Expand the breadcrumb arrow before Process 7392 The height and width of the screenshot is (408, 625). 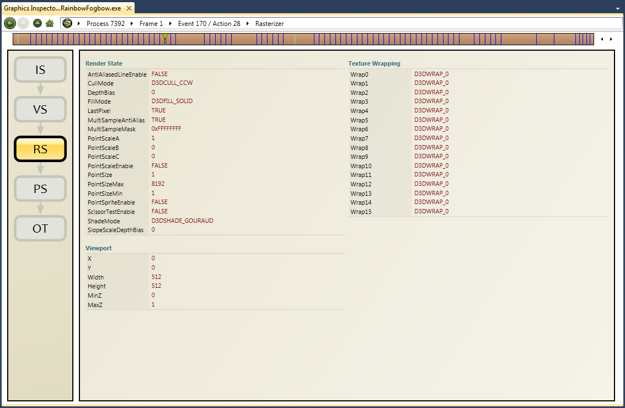79,24
